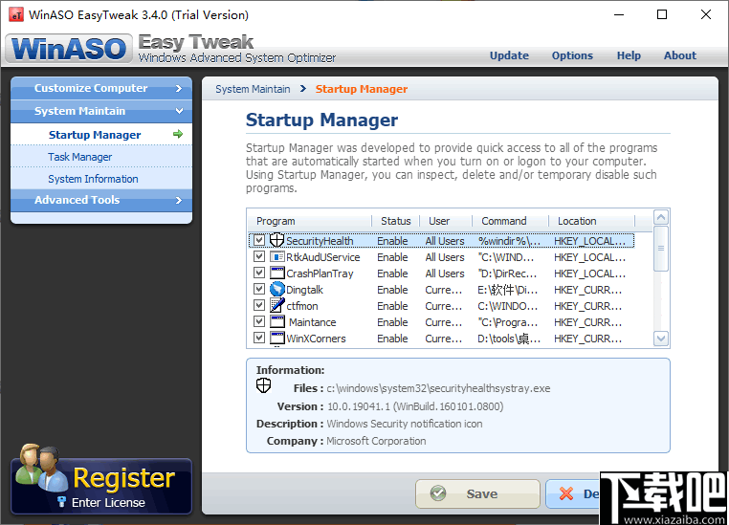
Task: Click the WinASO logo
Action: click(x=69, y=49)
